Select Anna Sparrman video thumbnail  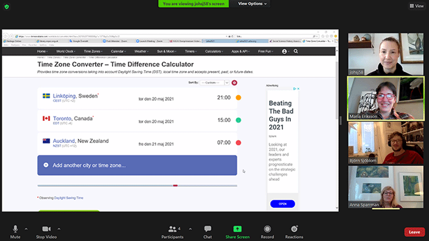coord(386,187)
